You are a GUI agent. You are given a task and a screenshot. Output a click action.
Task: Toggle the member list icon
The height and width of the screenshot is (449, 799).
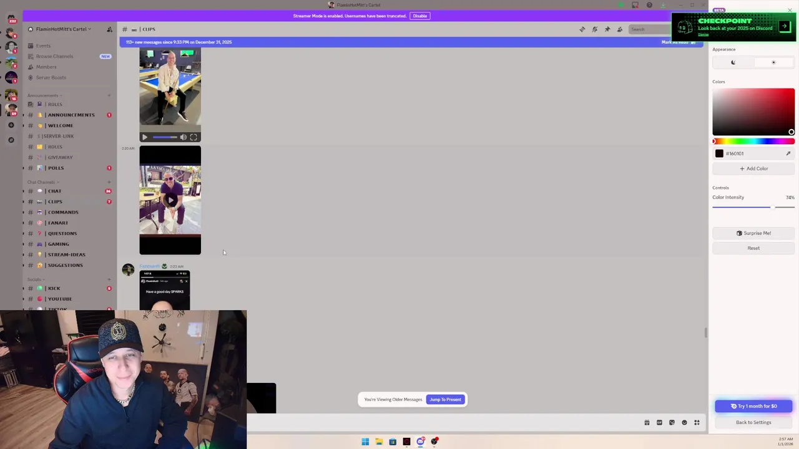click(620, 29)
